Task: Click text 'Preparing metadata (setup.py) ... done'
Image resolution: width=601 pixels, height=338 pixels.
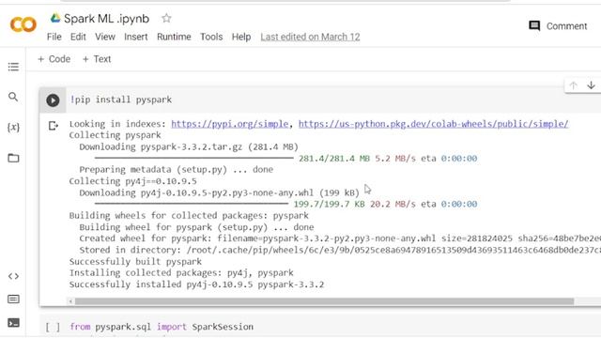Action: point(177,169)
